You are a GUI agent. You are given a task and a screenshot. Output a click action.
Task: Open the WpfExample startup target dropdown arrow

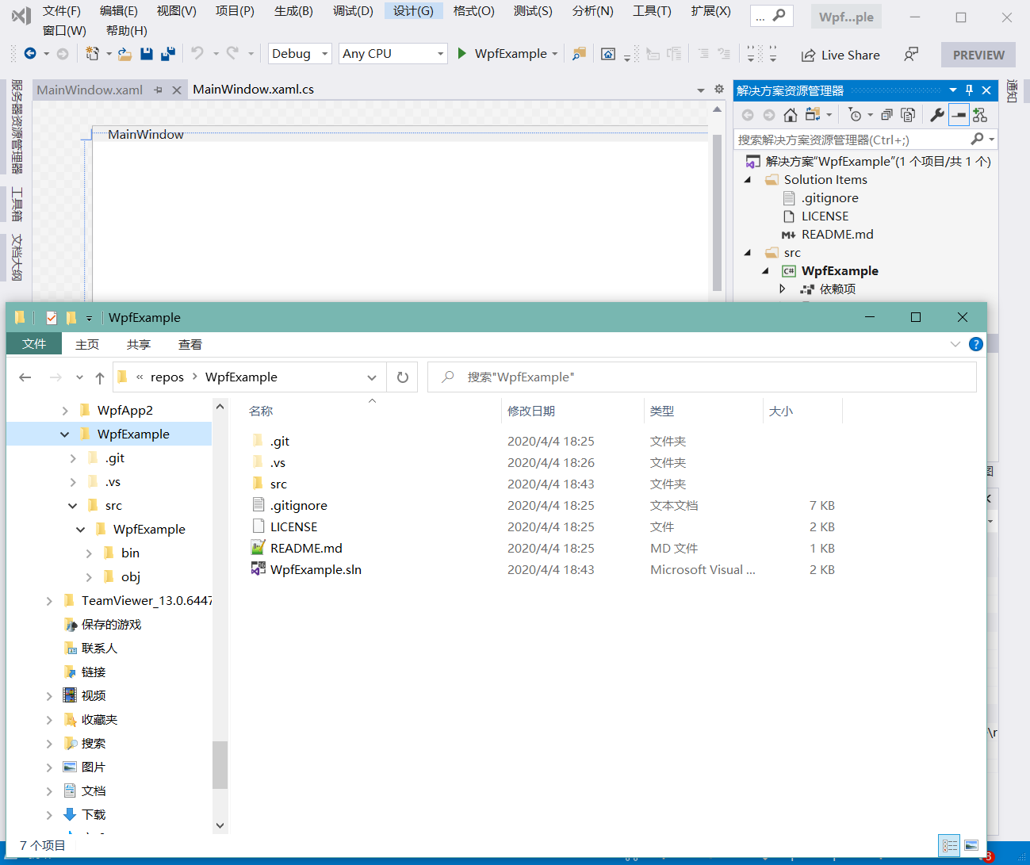(555, 54)
